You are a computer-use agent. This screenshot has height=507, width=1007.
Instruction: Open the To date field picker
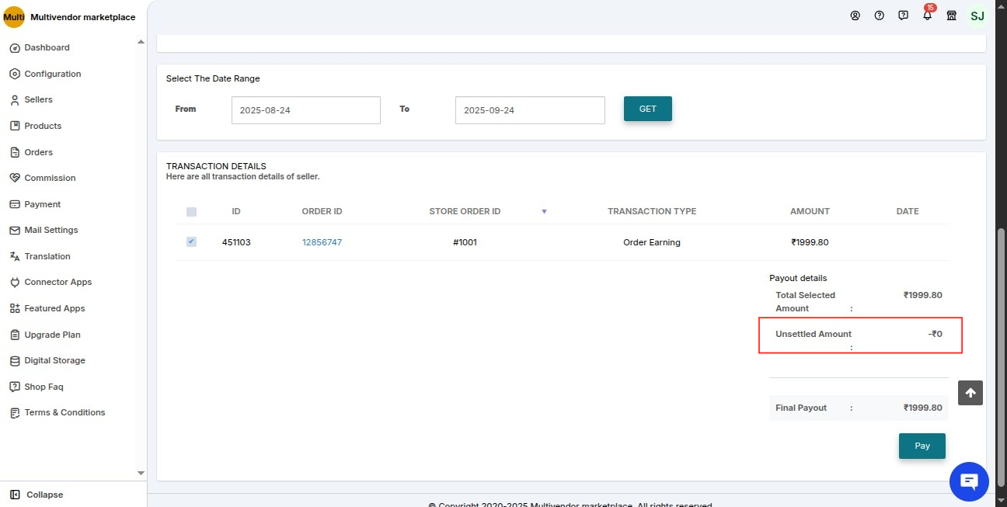(529, 109)
